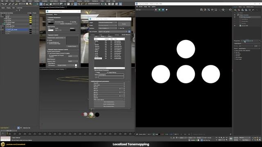Image resolution: width=262 pixels, height=147 pixels.
Task: Open the exposure control type dropdown
Action: [x=56, y=38]
